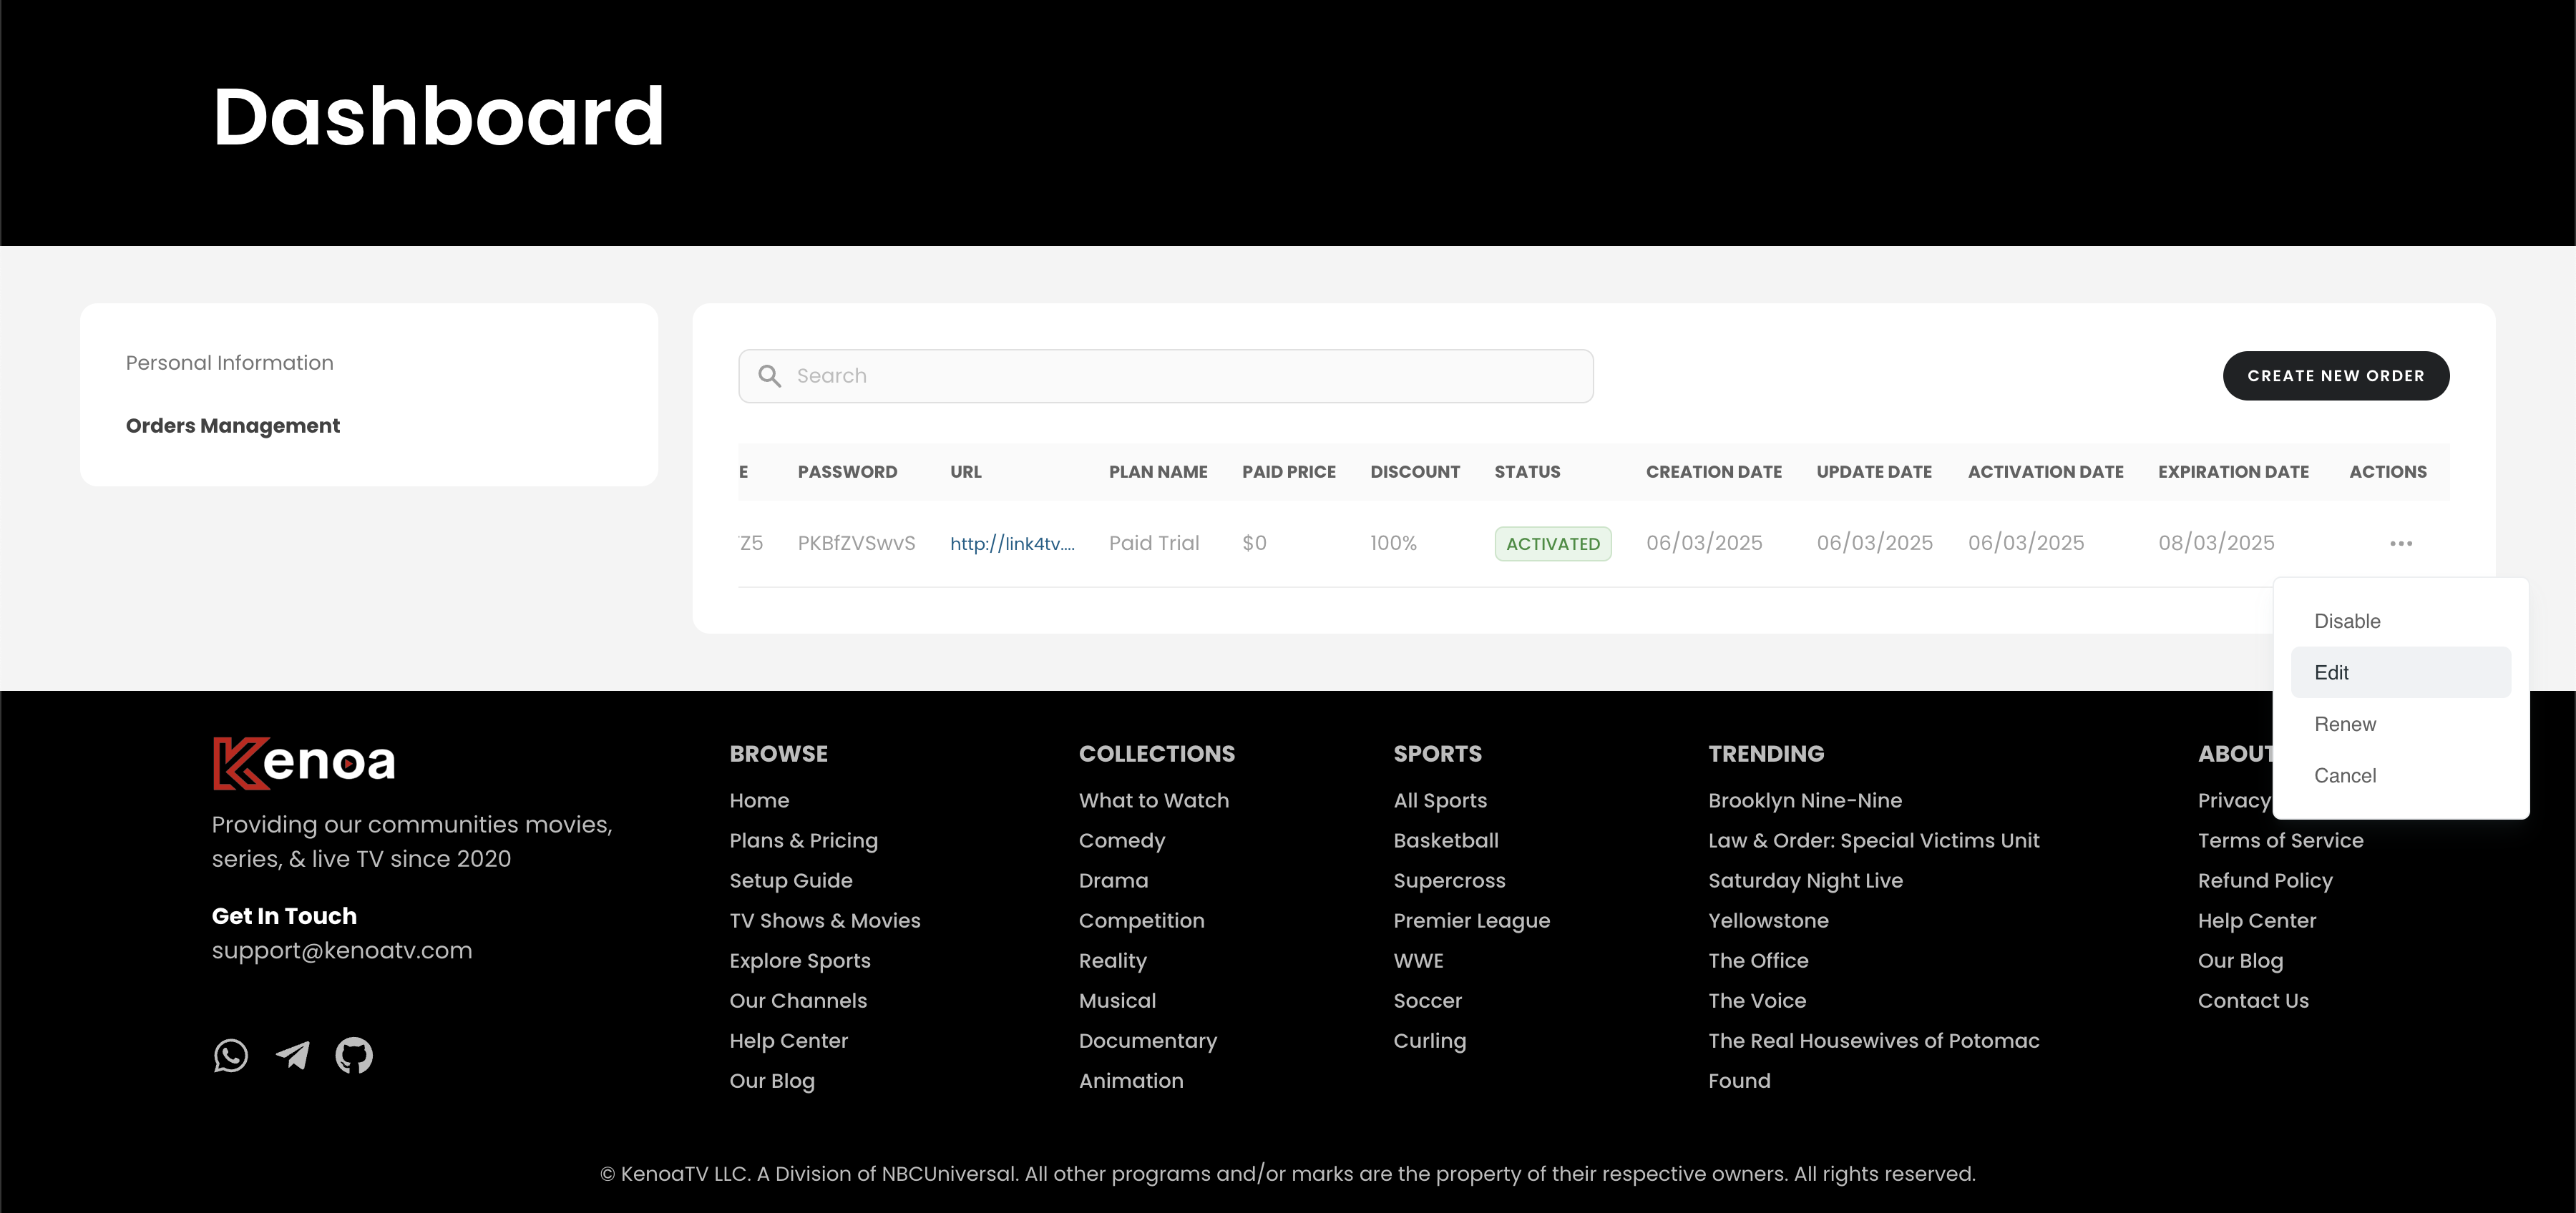Viewport: 2576px width, 1213px height.
Task: Click the Update Date column header
Action: 1874,471
